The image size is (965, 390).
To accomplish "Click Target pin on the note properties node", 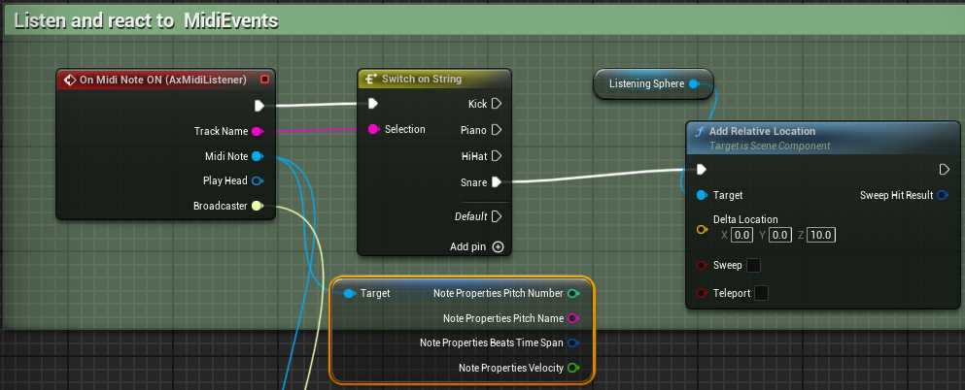I will point(349,294).
